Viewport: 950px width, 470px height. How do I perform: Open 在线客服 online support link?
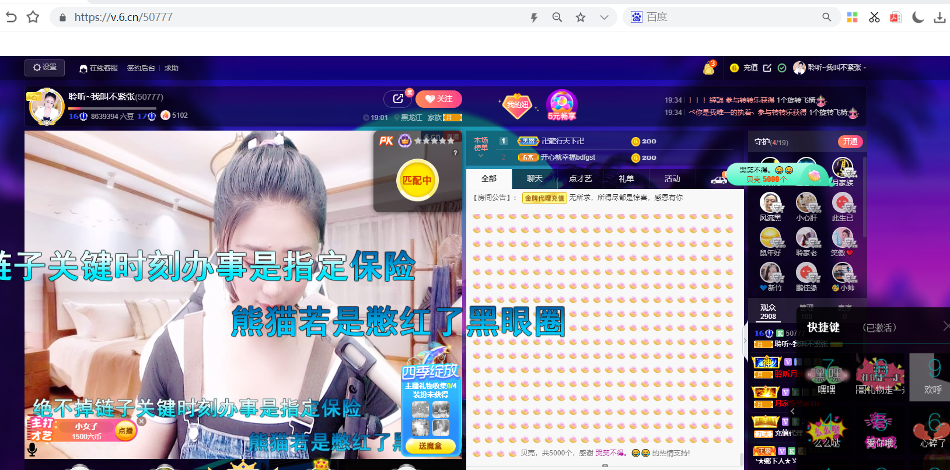coord(99,68)
